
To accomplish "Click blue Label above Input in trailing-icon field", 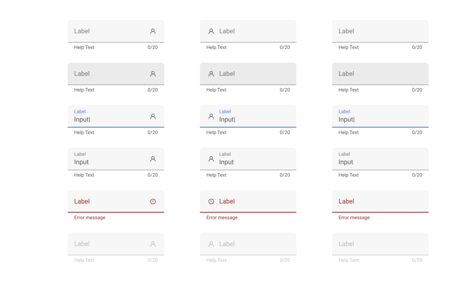I will click(x=80, y=111).
